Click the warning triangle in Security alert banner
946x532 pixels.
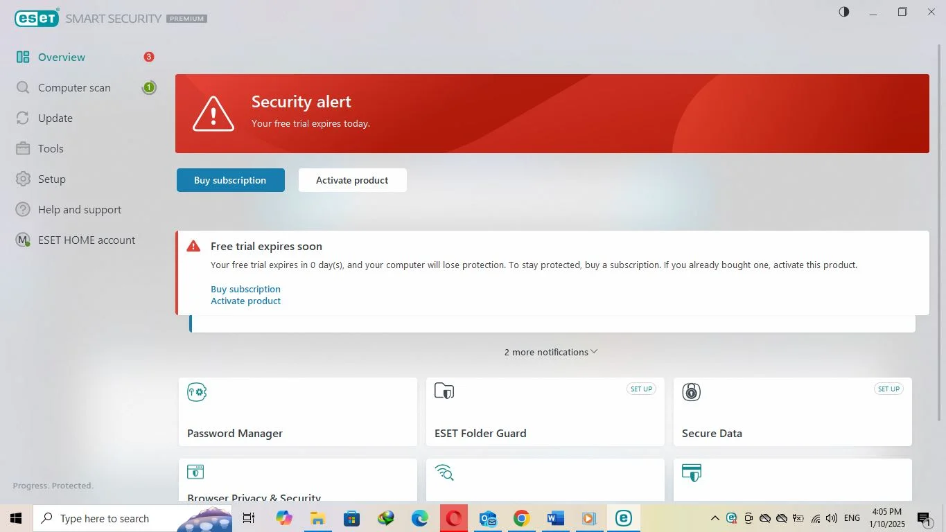[213, 114]
